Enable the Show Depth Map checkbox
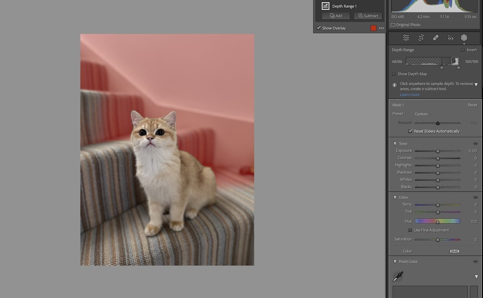This screenshot has width=483, height=298. click(x=394, y=74)
